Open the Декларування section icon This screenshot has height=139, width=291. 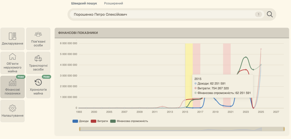point(13,36)
